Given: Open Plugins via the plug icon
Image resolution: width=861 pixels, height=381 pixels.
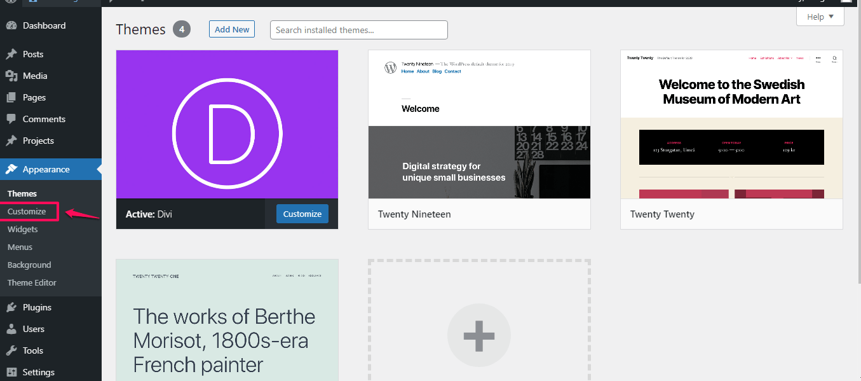Looking at the screenshot, I should click(13, 307).
